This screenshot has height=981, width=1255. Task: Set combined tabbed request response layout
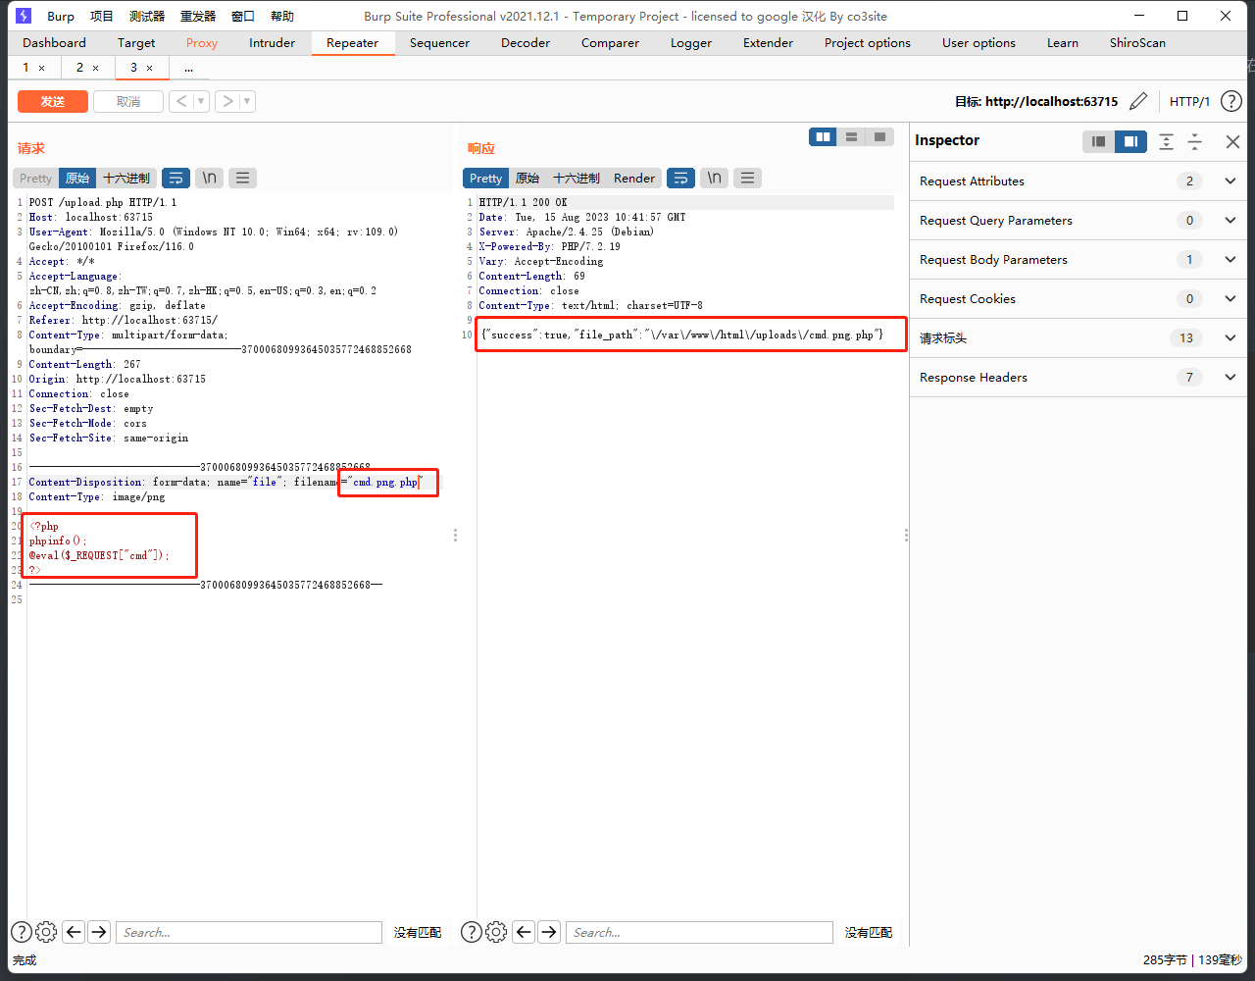pos(879,136)
